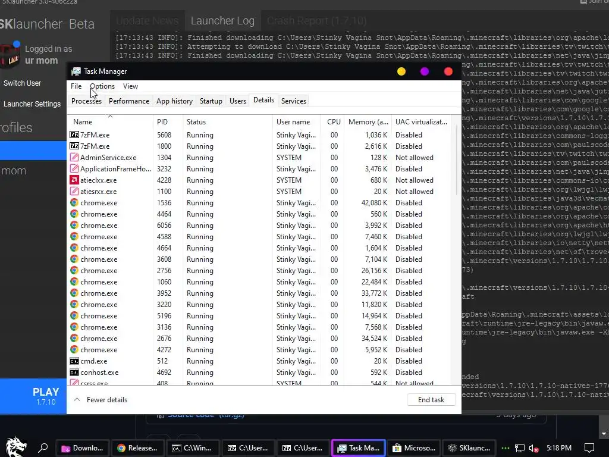
Task: Select the conhost.exe process icon
Action: (x=74, y=373)
